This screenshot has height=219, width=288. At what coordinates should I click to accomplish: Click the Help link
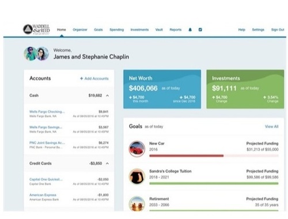click(242, 29)
